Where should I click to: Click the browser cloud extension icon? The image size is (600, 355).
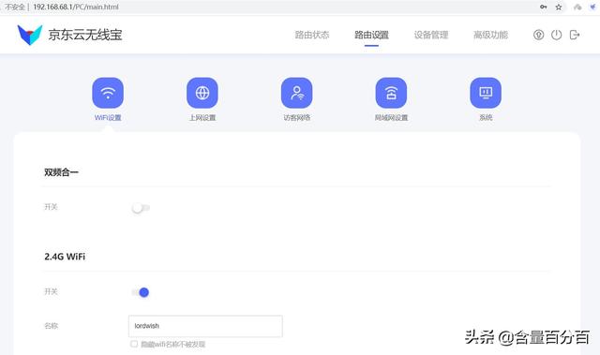(577, 7)
